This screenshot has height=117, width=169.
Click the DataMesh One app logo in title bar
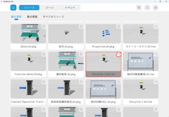point(2,2)
